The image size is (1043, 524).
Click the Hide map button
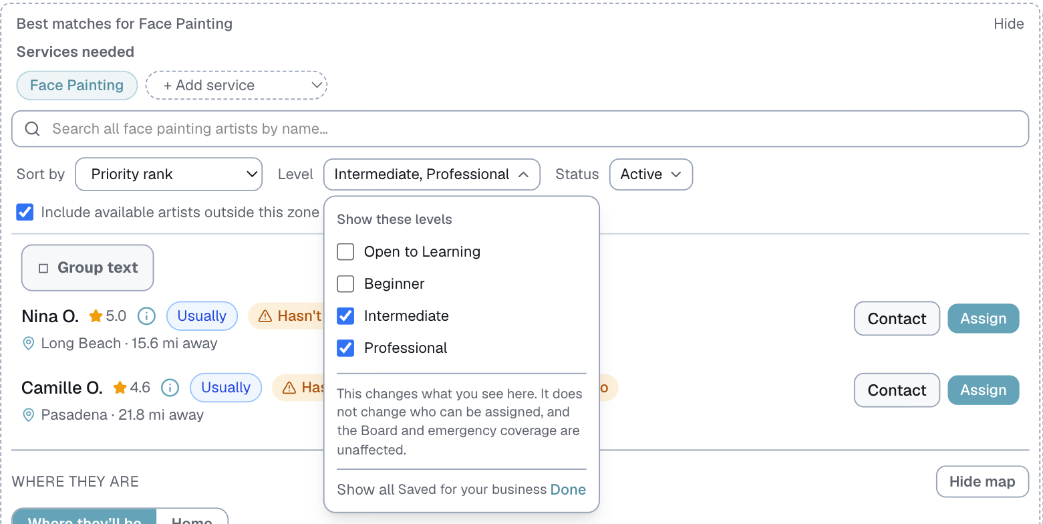982,482
